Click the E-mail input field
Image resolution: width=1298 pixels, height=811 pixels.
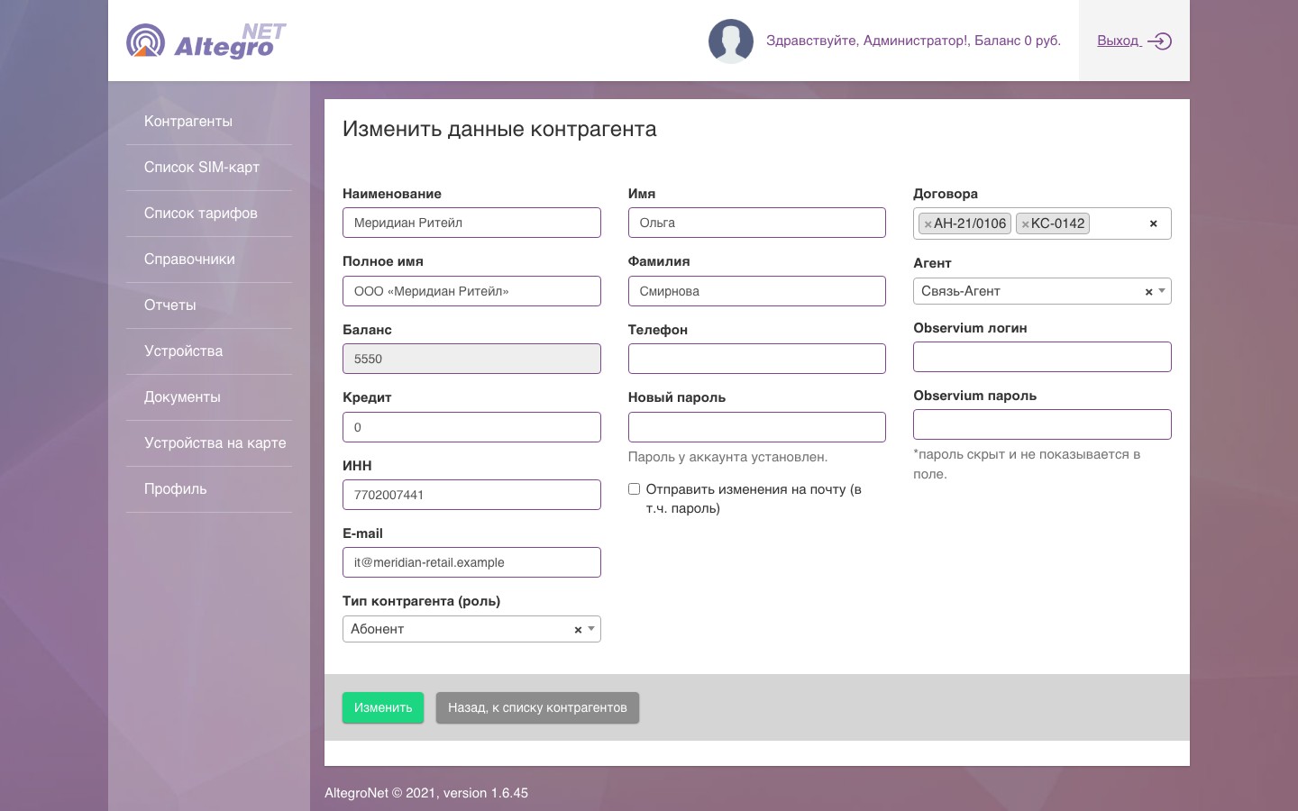pos(471,562)
